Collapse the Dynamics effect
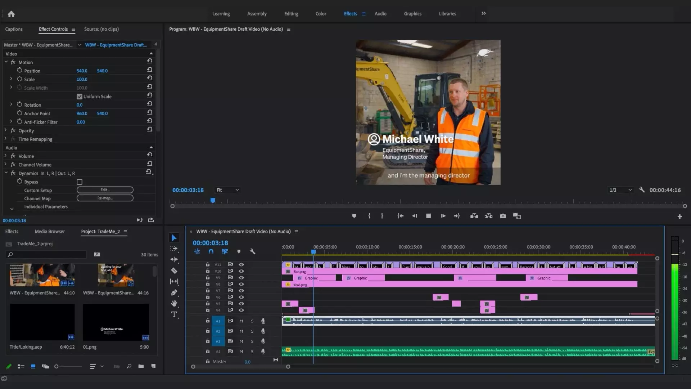691x389 pixels. click(x=6, y=173)
